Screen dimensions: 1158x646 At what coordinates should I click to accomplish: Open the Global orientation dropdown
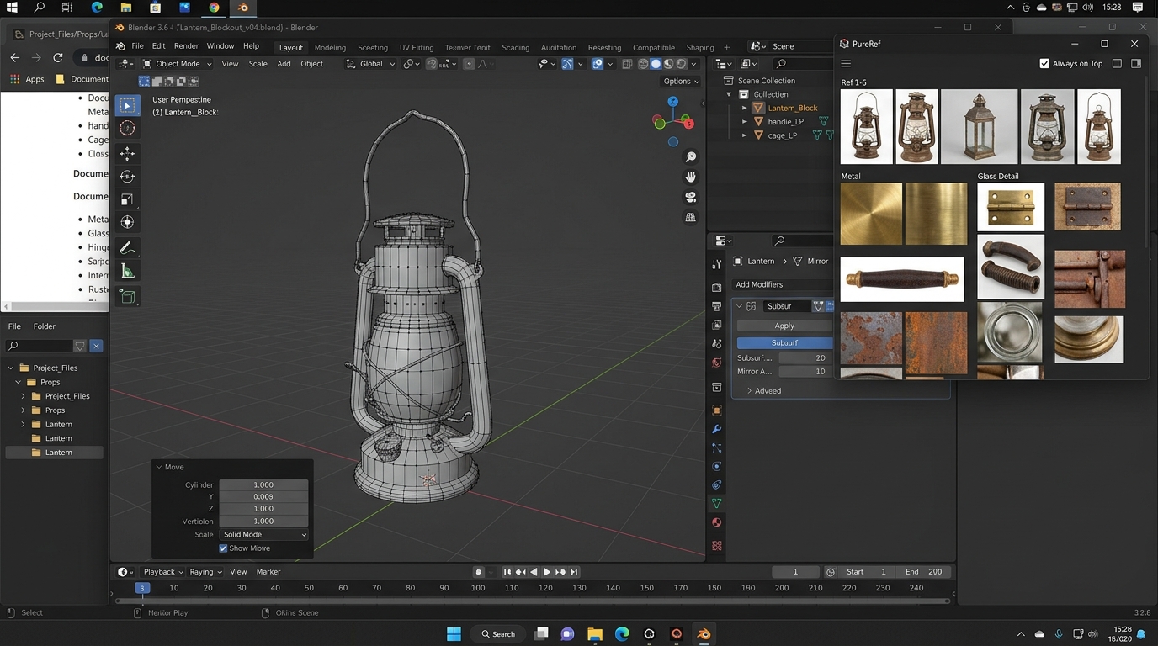point(370,64)
